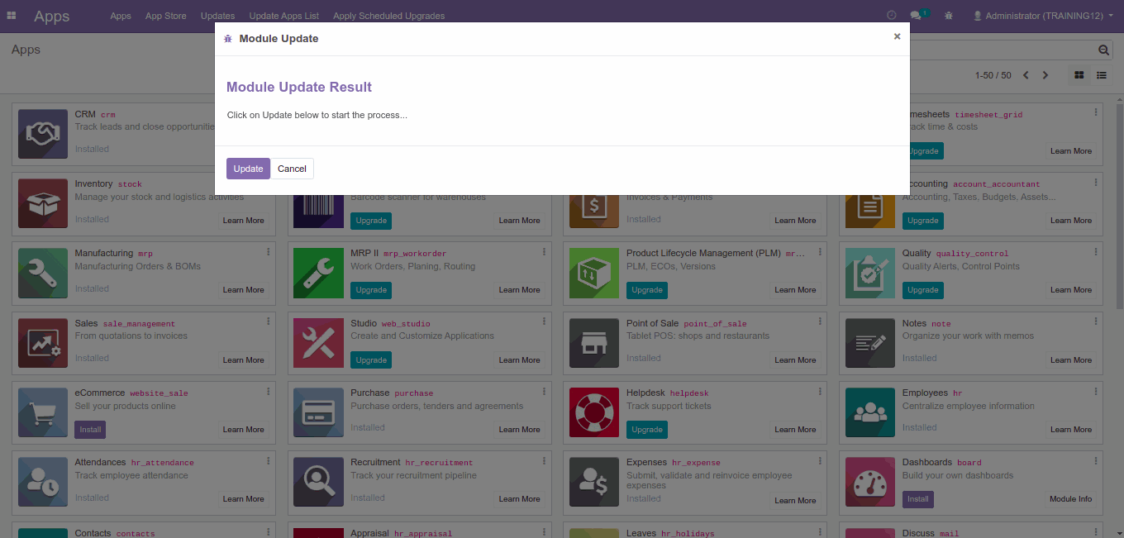This screenshot has height=538, width=1124.
Task: Switch to list view
Action: click(1102, 75)
